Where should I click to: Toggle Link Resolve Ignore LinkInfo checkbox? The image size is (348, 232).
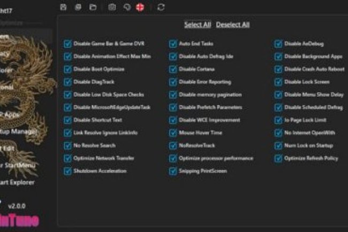click(x=67, y=133)
